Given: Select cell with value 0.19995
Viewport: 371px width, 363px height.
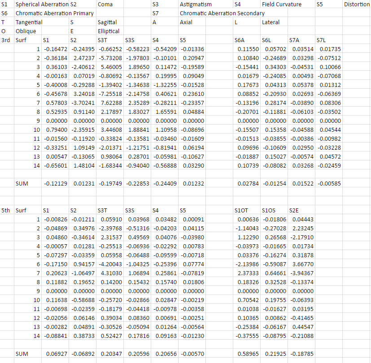Looking at the screenshot, I should pos(165,76).
